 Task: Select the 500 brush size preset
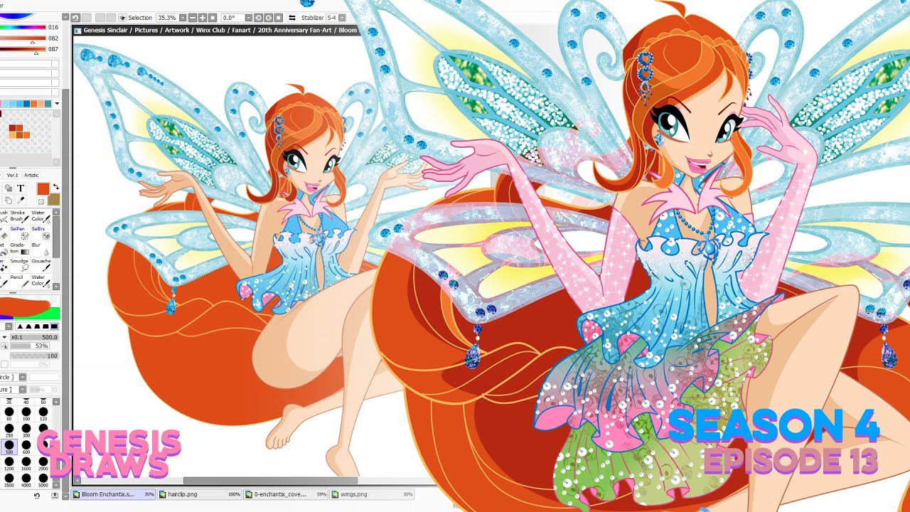pos(9,447)
